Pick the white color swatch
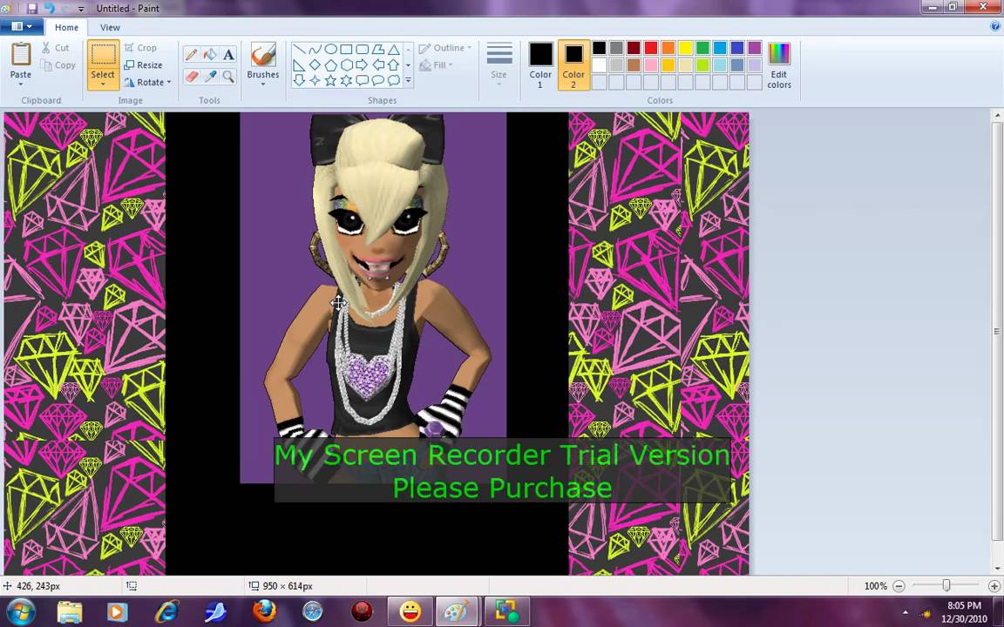 click(x=599, y=65)
